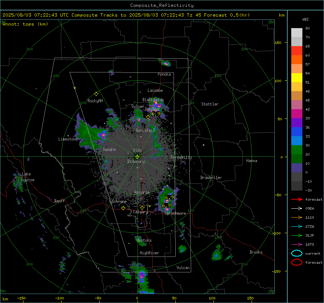Click the blue 36-33 dBZ color swatch

[x=297, y=132]
